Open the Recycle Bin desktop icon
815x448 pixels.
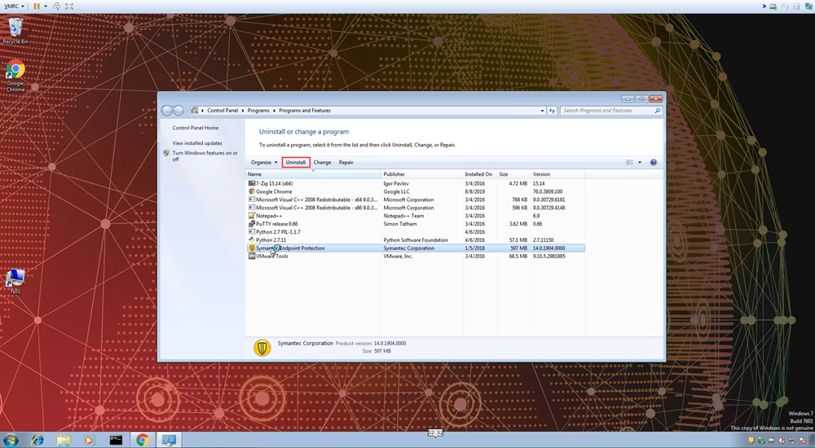click(x=15, y=31)
